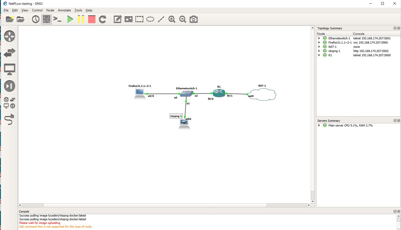The image size is (401, 230).
Task: Select the Draw line tool
Action: click(x=161, y=19)
